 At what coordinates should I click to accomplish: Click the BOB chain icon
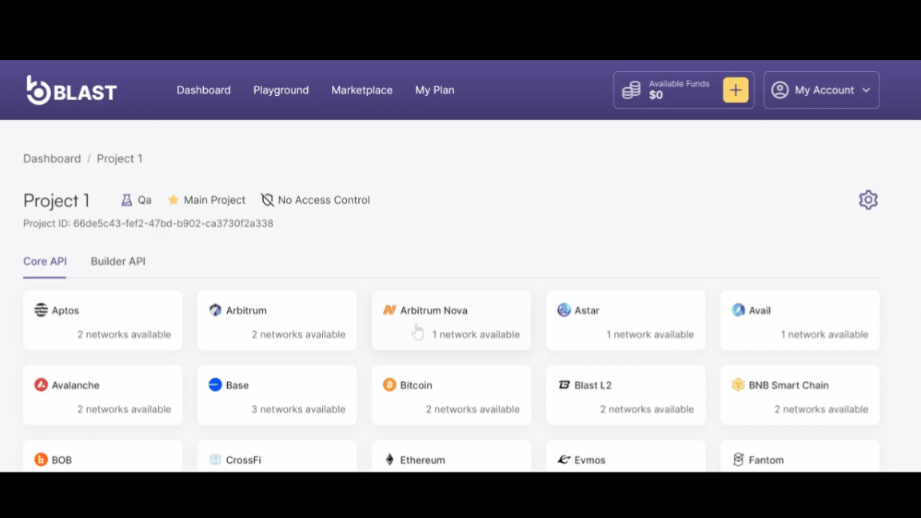pos(41,460)
